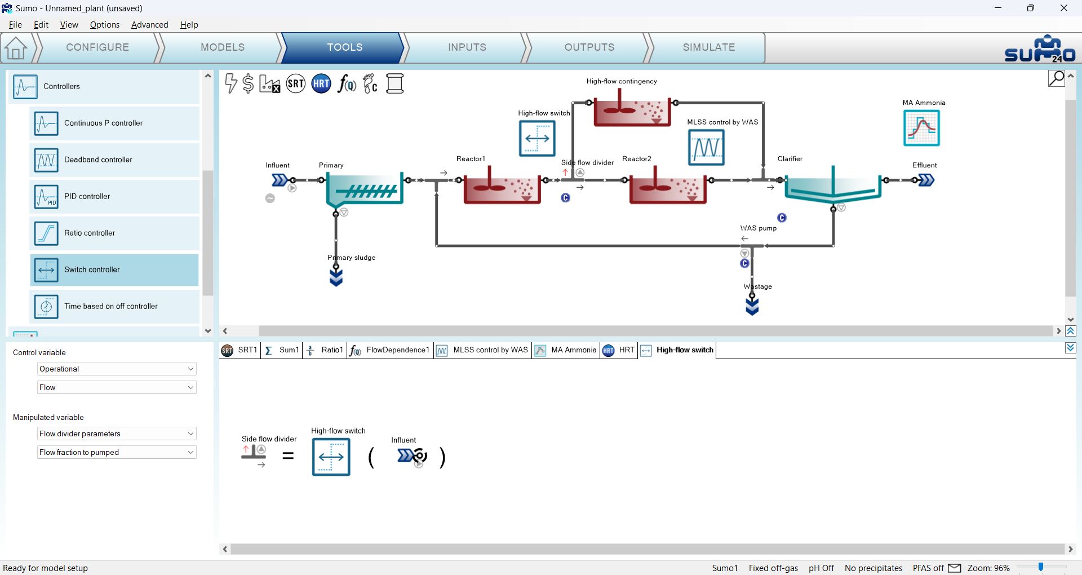Open the Advanced menu
Screen dimensions: 1082x575
pyautogui.click(x=150, y=25)
